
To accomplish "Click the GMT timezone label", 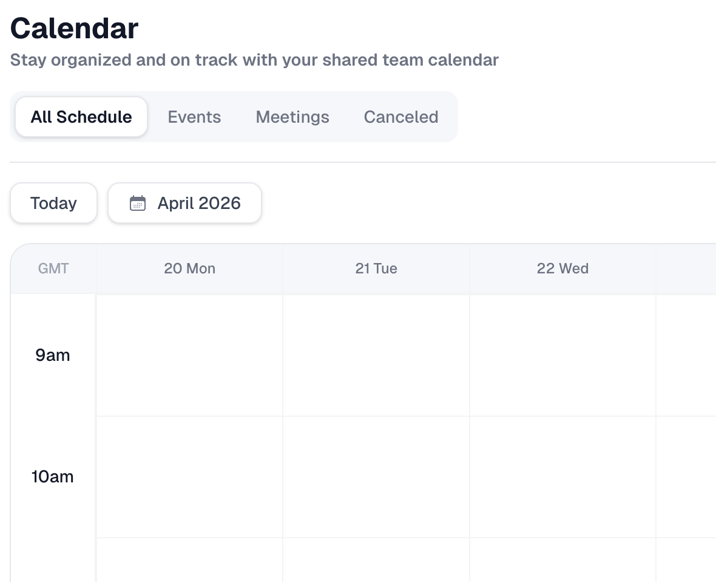I will tap(53, 268).
